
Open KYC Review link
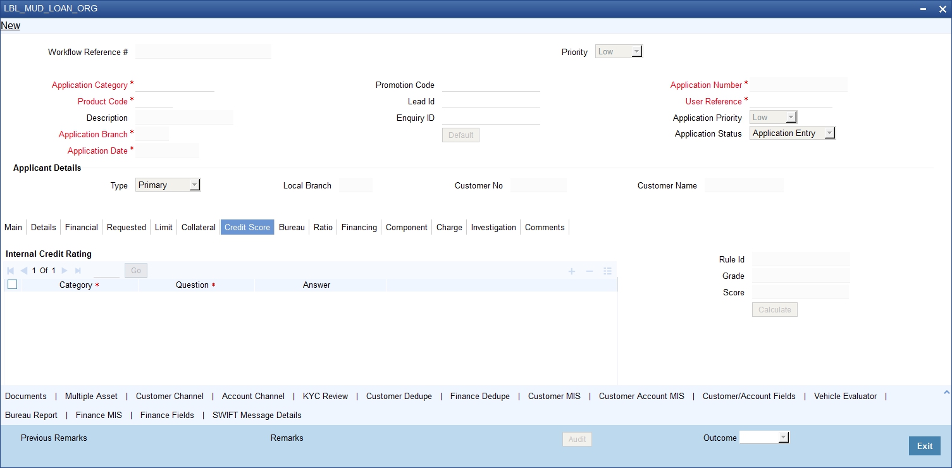[x=325, y=396]
